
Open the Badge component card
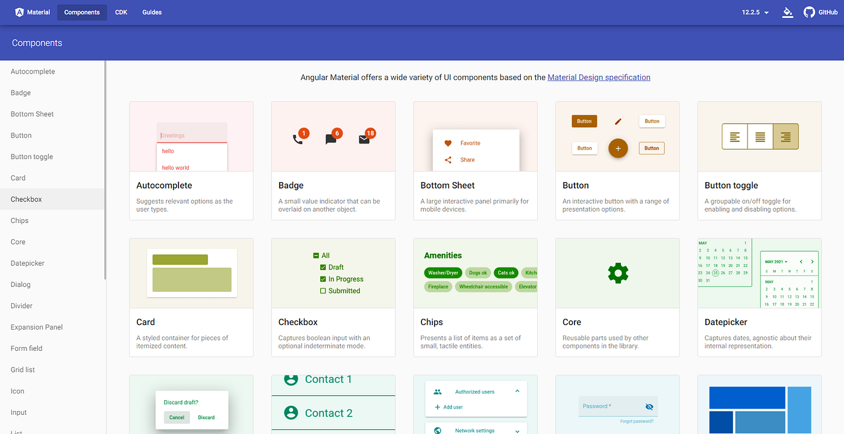point(333,160)
